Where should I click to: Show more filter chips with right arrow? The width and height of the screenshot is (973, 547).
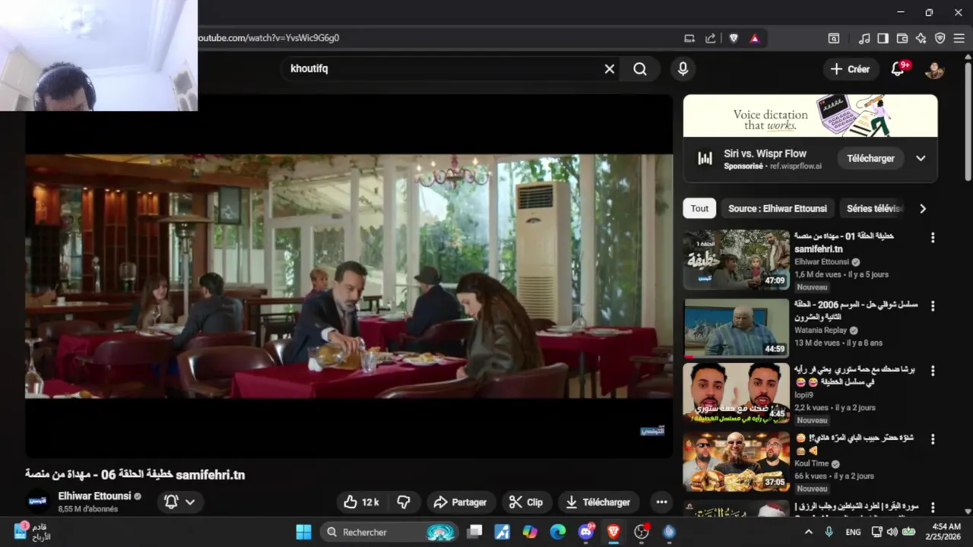(x=923, y=208)
